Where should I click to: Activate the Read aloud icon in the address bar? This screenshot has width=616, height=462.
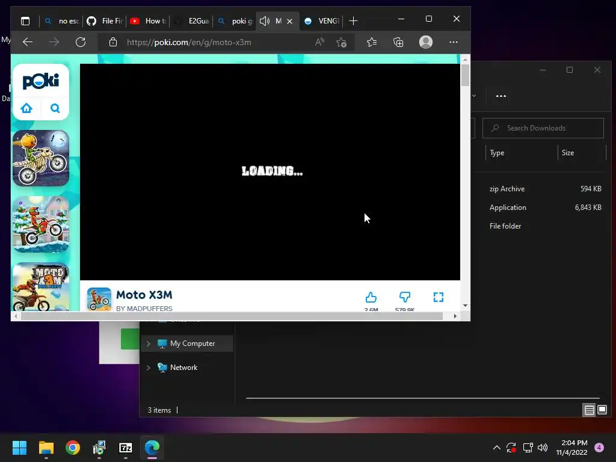[319, 42]
